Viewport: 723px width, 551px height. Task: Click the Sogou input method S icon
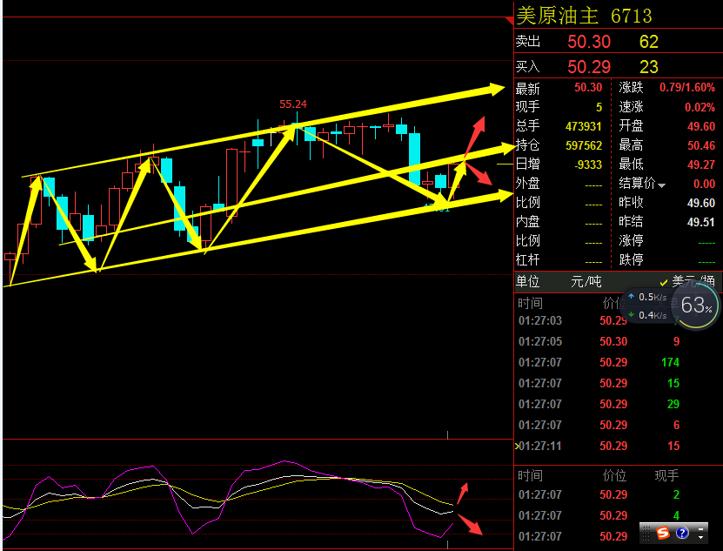(663, 532)
